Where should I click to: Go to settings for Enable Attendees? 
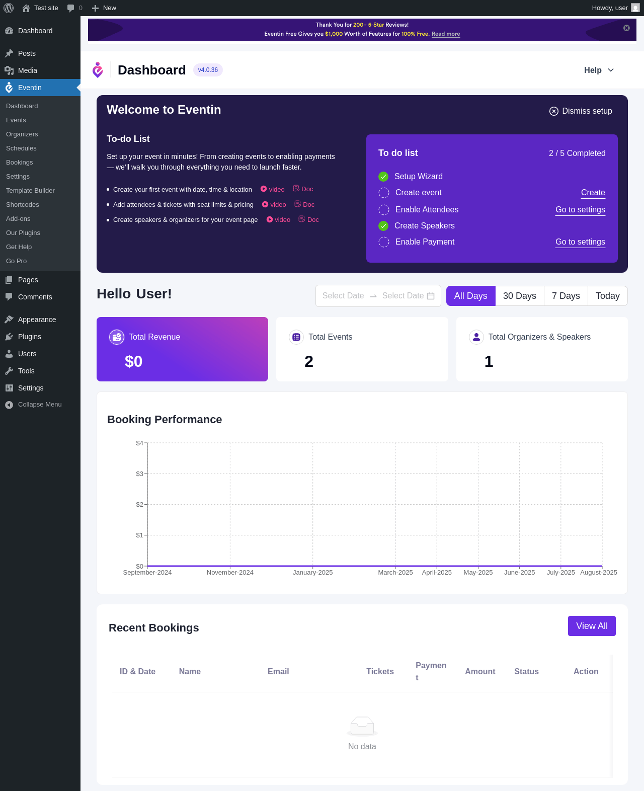coord(580,210)
